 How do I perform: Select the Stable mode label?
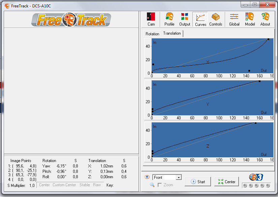click(x=85, y=185)
